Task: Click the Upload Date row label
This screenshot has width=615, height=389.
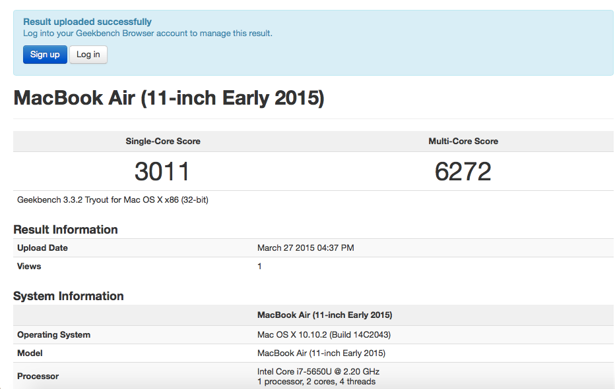Action: click(42, 247)
